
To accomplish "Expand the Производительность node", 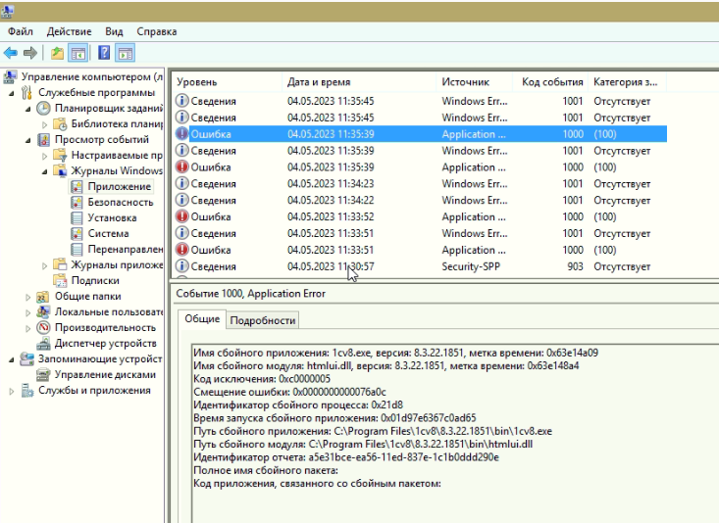I will (28, 328).
